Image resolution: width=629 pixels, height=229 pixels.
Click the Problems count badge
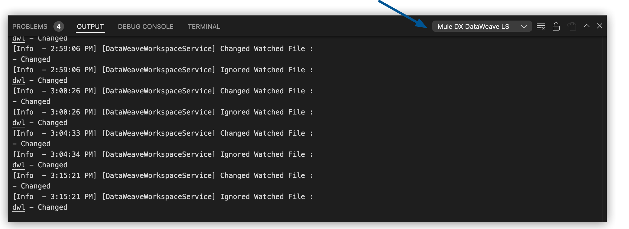point(58,26)
